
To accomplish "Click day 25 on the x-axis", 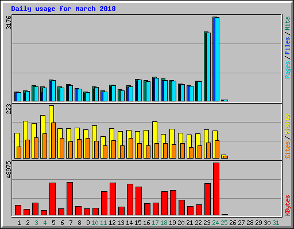I will (x=225, y=223).
